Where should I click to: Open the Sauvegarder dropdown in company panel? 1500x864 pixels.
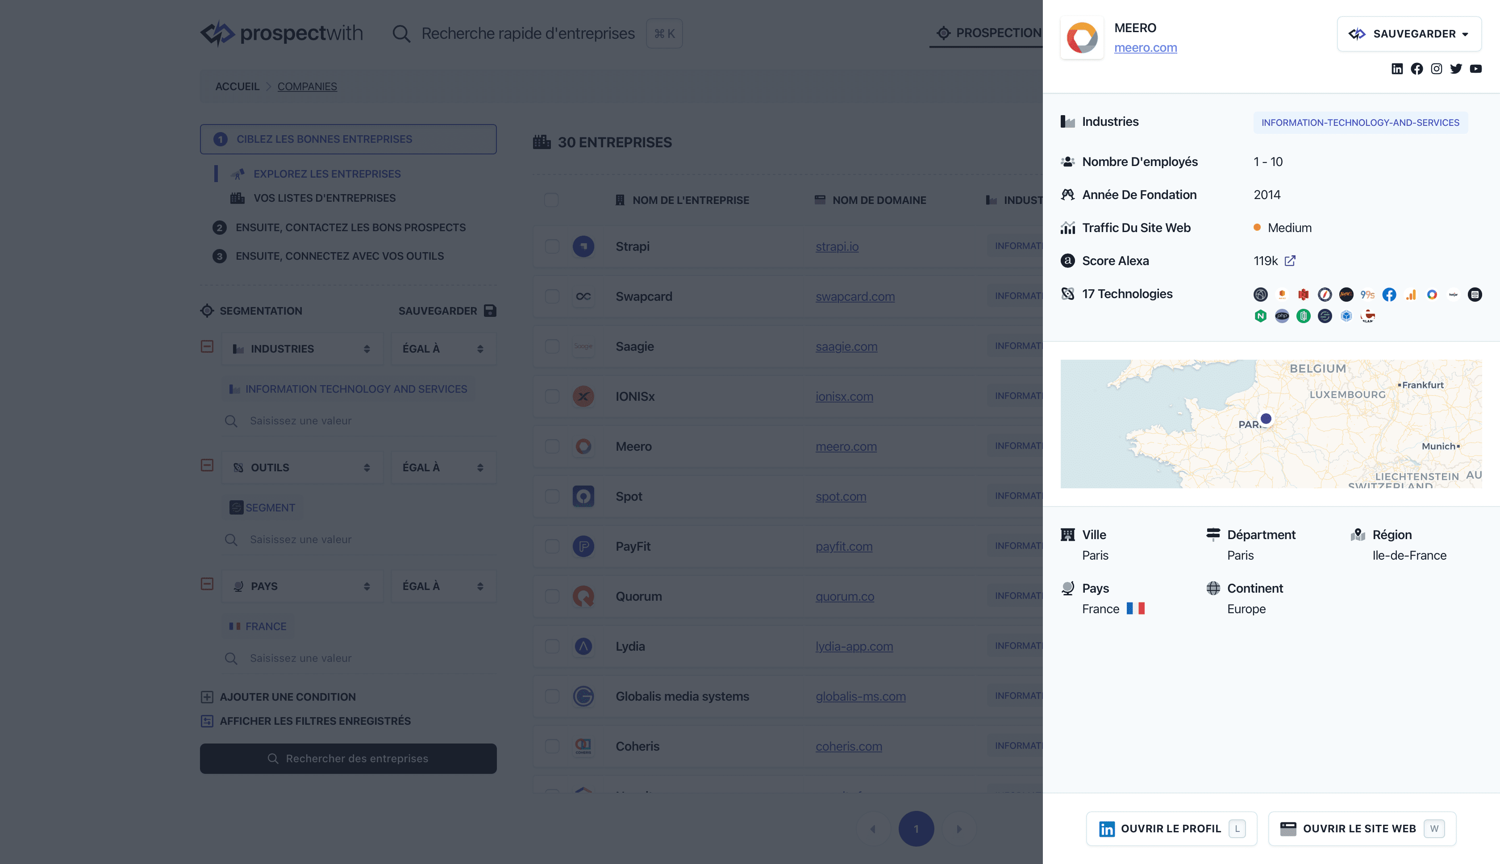click(1408, 34)
